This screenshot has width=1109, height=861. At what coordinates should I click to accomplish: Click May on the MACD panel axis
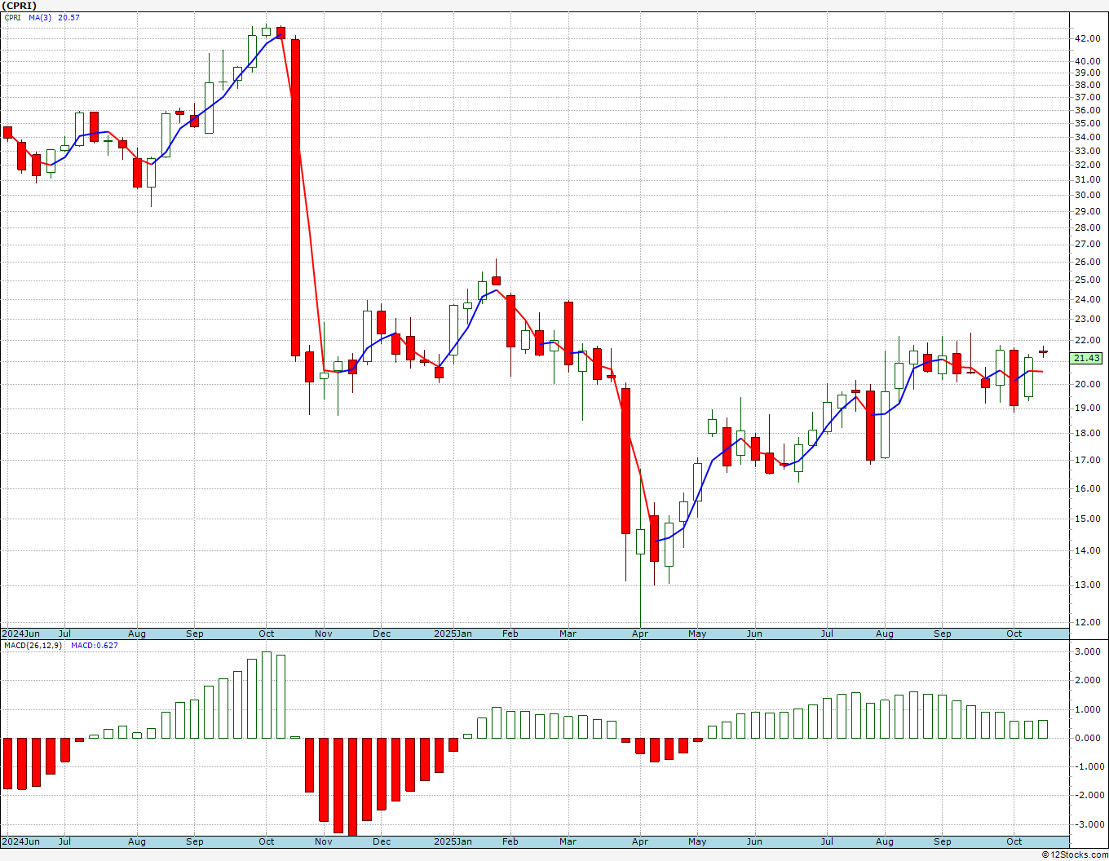697,841
